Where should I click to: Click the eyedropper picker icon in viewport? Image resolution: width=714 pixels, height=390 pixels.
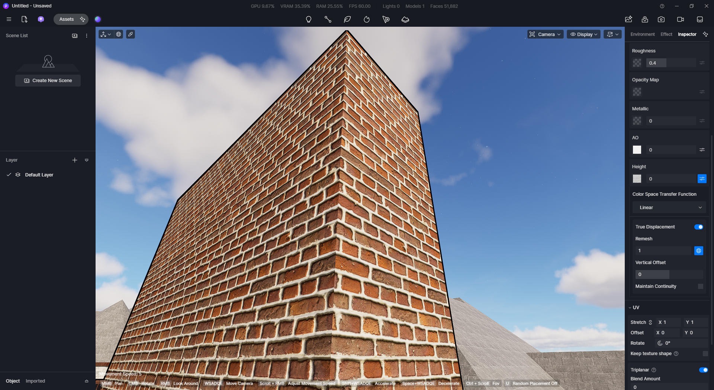point(131,34)
